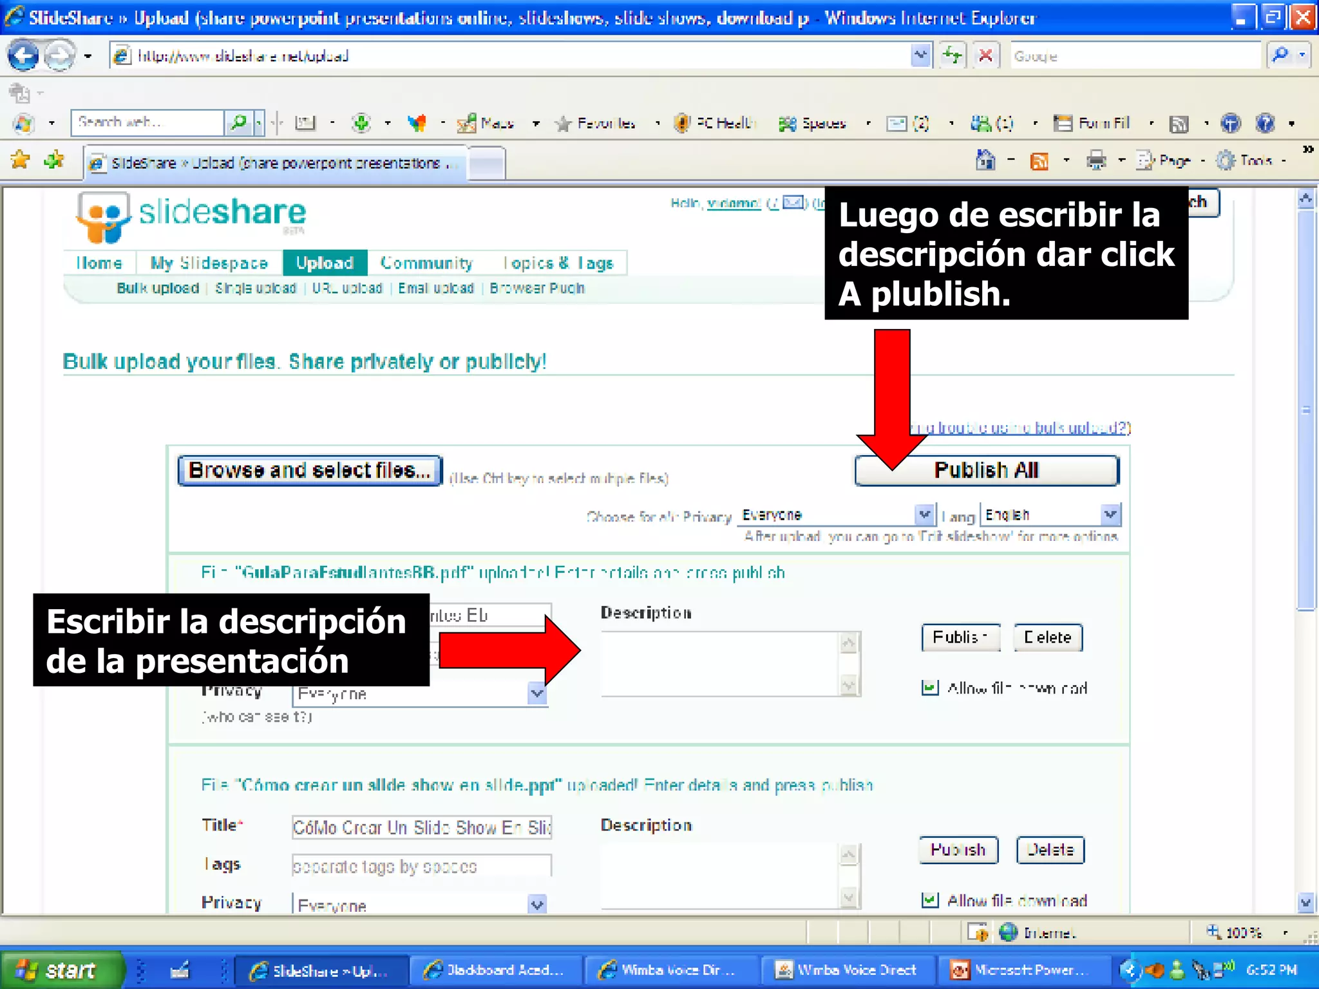
Task: Expand the search provider dropdown arrow
Action: coord(1302,55)
